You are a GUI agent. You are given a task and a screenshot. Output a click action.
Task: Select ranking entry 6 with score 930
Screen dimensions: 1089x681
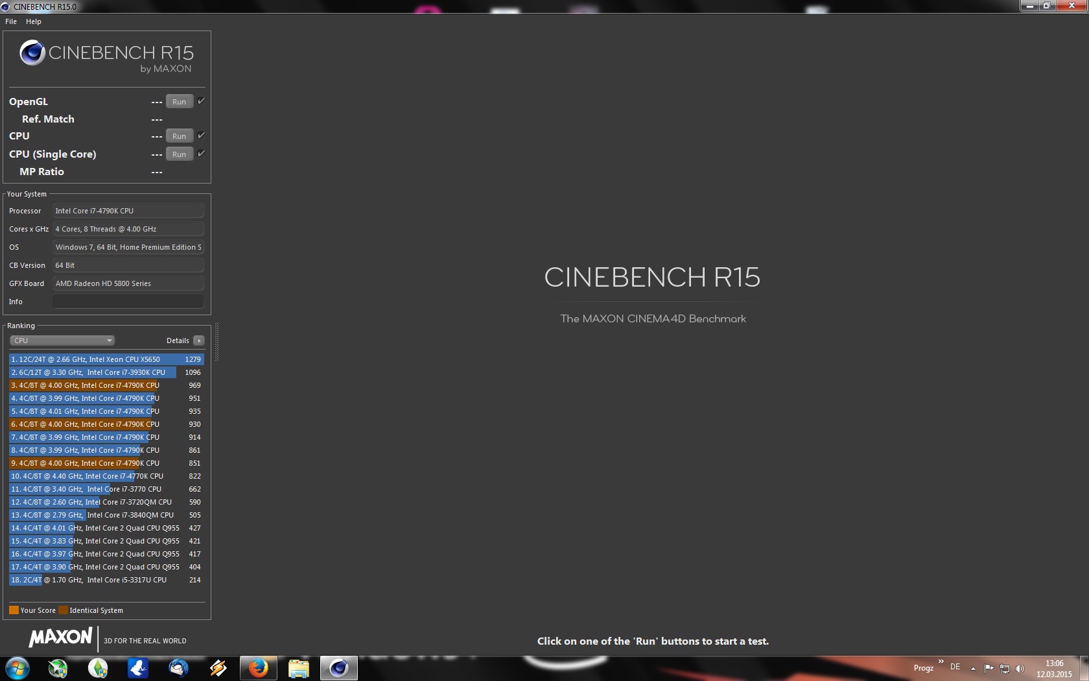click(x=106, y=424)
